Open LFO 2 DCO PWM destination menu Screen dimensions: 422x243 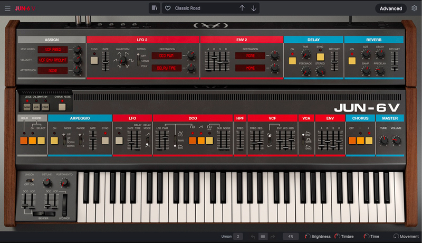tap(167, 56)
